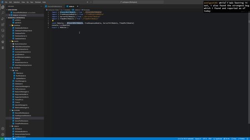Viewport: 250px width, 140px height.
Task: Collapse the Workspace section header
Action: point(16,18)
